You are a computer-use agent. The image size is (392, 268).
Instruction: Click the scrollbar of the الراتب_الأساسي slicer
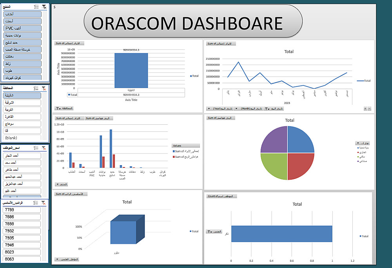click(44, 234)
